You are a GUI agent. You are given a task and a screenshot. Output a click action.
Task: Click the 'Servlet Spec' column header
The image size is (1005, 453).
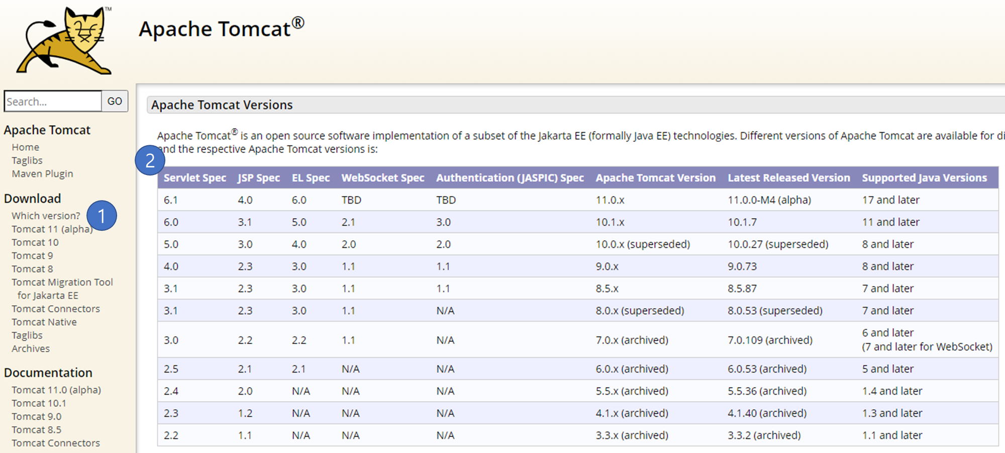[195, 177]
